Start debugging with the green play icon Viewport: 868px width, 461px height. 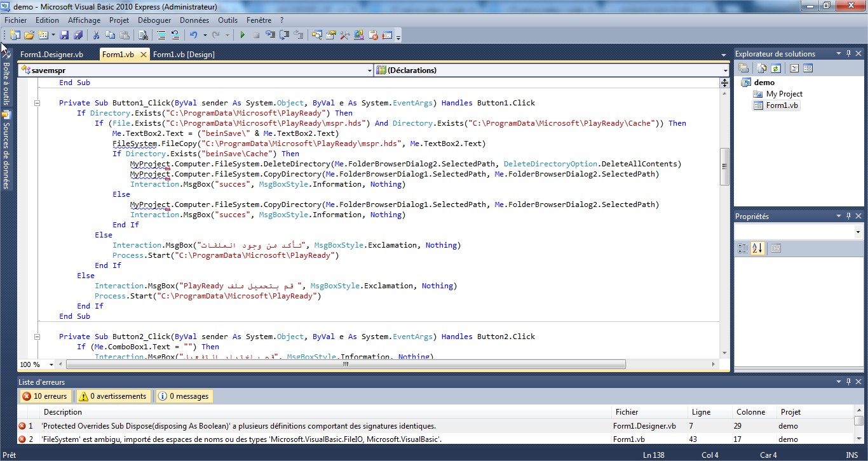(243, 36)
